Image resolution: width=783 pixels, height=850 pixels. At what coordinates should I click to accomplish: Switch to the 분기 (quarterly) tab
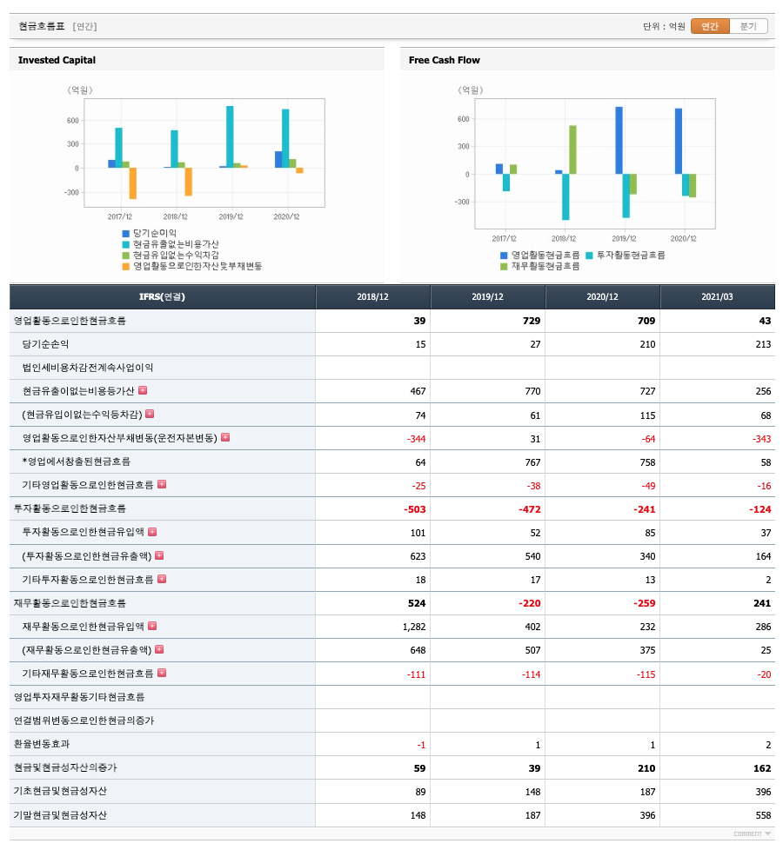[748, 26]
